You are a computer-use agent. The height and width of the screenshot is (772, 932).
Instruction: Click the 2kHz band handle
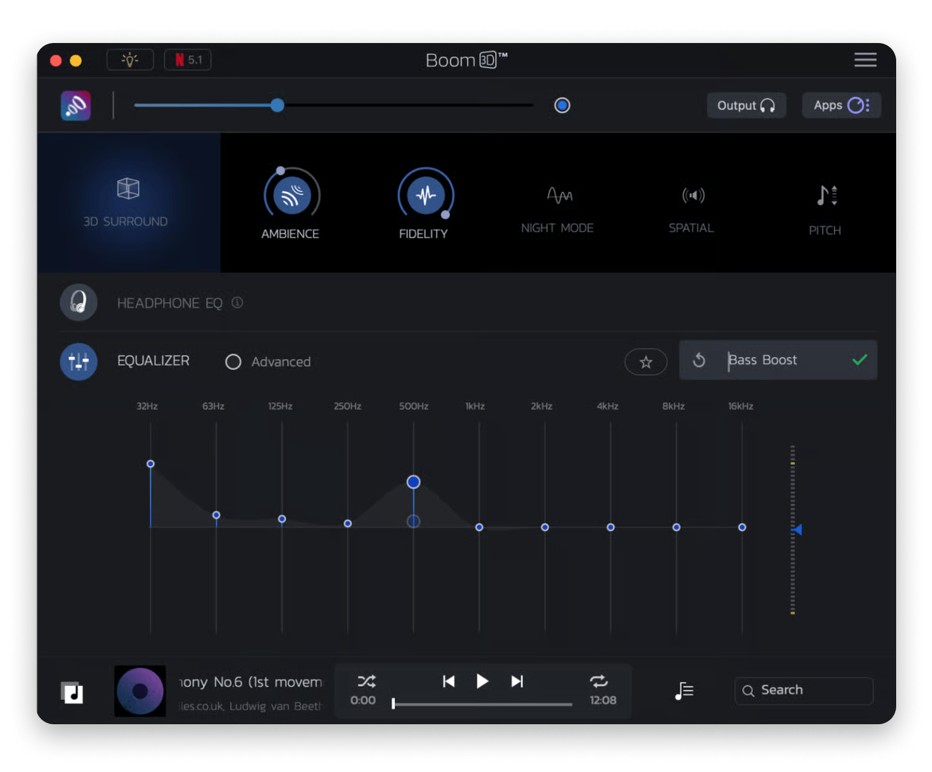[x=545, y=527]
